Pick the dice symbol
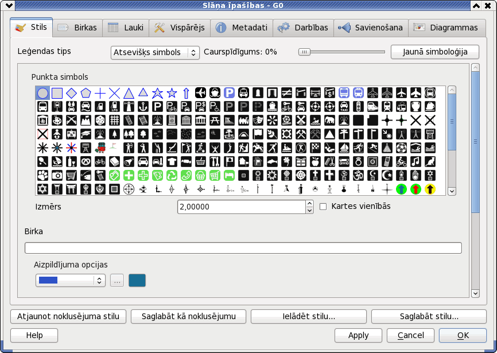Image resolution: width=497 pixels, height=353 pixels. pos(100,121)
